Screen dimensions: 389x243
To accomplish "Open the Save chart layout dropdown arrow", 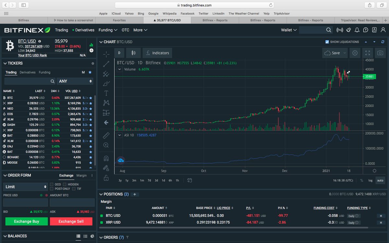I will tap(344, 53).
